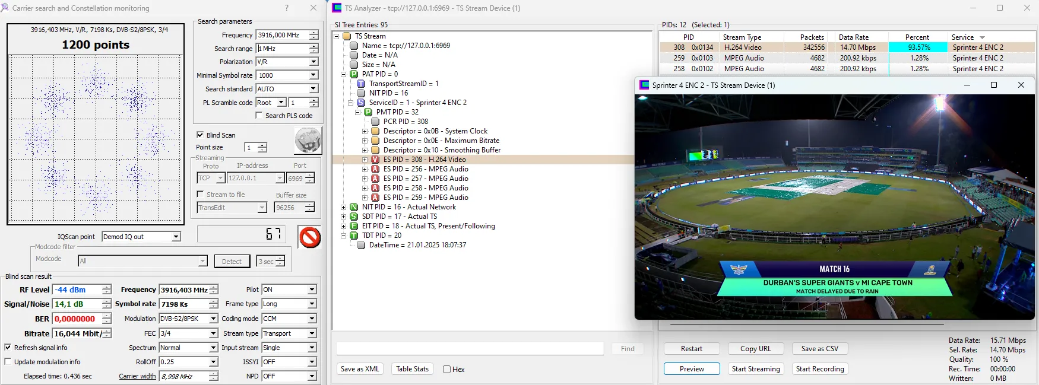Disable the Blind Scan checkbox
The height and width of the screenshot is (385, 1039).
click(x=200, y=135)
